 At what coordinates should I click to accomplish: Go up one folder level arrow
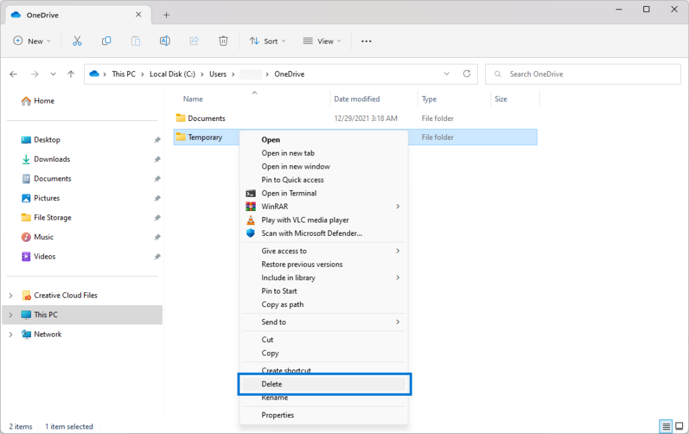(71, 74)
